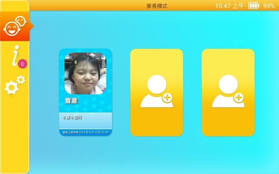Check the clock showing 10:47 上午
This screenshot has width=279, height=174.
(x=229, y=6)
